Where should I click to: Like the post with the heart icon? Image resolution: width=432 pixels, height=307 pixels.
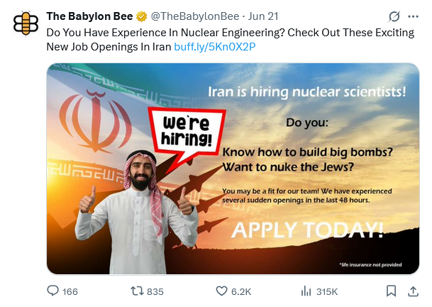coord(221,291)
